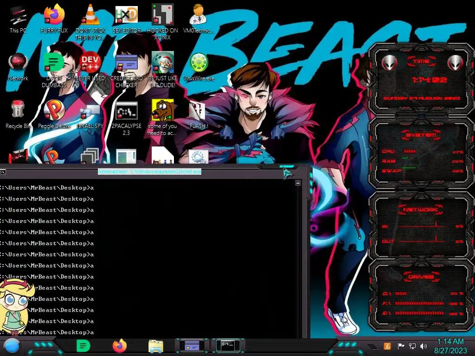Click the F:\ drive usage bar
Screen dimensions: 475x356
419,303
